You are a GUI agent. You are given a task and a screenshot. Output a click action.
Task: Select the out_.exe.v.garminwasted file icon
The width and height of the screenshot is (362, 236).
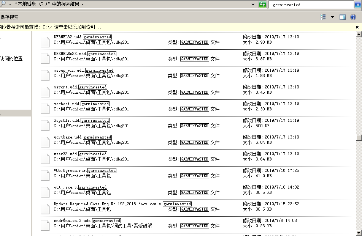pyautogui.click(x=45, y=192)
